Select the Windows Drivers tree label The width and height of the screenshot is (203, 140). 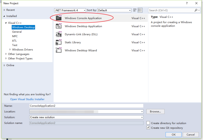click(23, 50)
